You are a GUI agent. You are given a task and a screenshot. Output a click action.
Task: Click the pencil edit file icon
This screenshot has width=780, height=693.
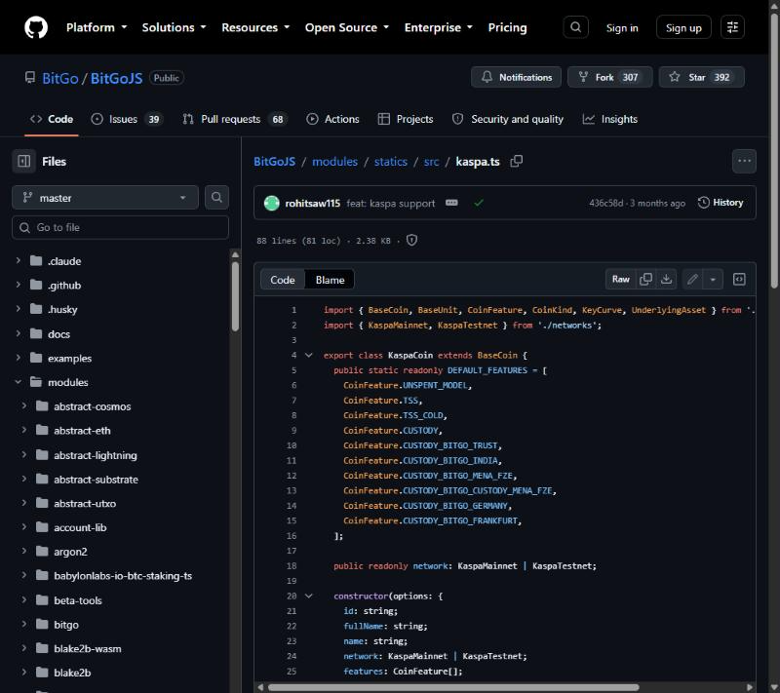click(692, 280)
